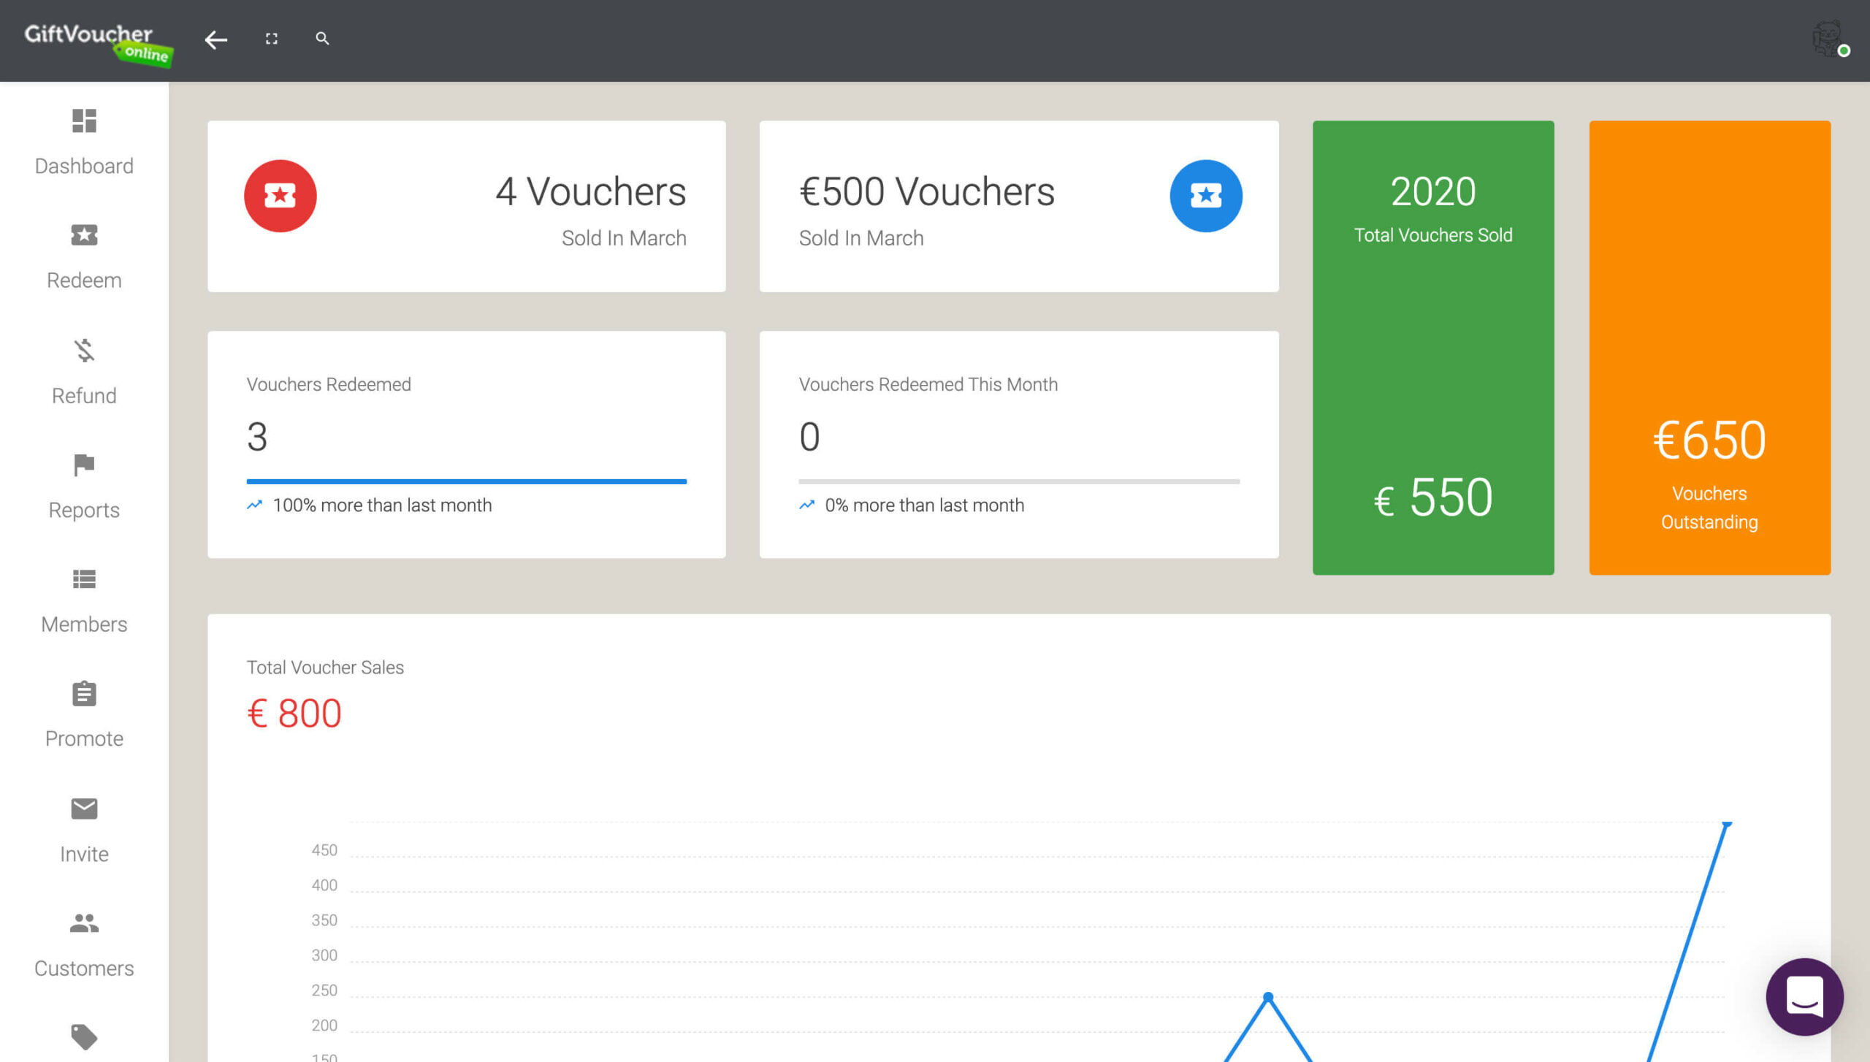Click '4 Vouchers' heading

click(590, 192)
